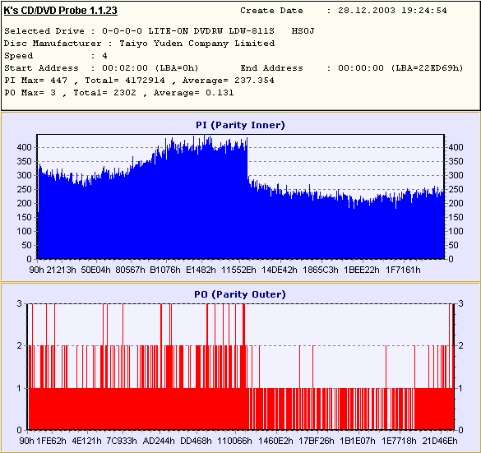Screen dimensions: 481x453
Task: Click the PI Max= 447 statistic line
Action: (139, 81)
